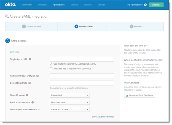This screenshot has width=172, height=125.
Task: Click Download Okta Certificate button
Action: click(x=139, y=96)
